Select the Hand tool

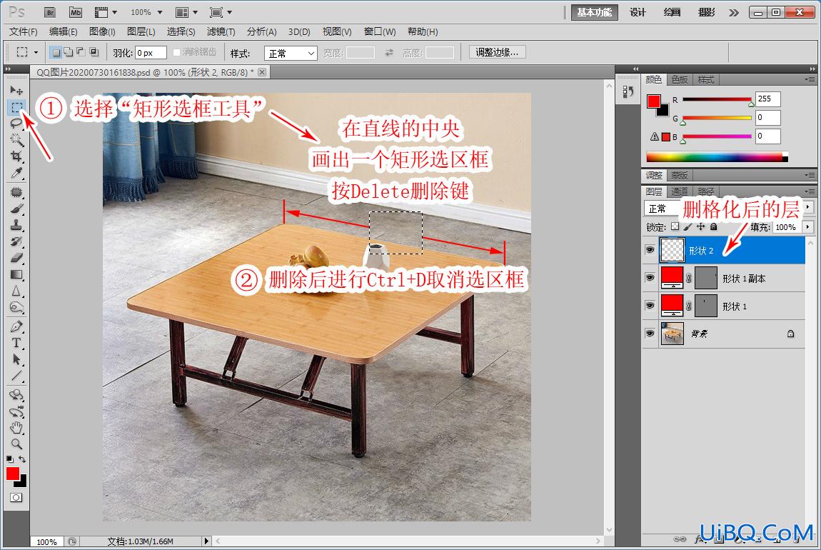click(x=16, y=427)
